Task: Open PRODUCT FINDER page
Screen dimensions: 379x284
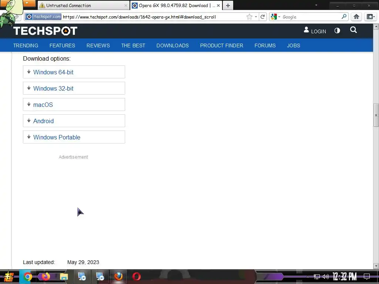Action: pyautogui.click(x=222, y=45)
